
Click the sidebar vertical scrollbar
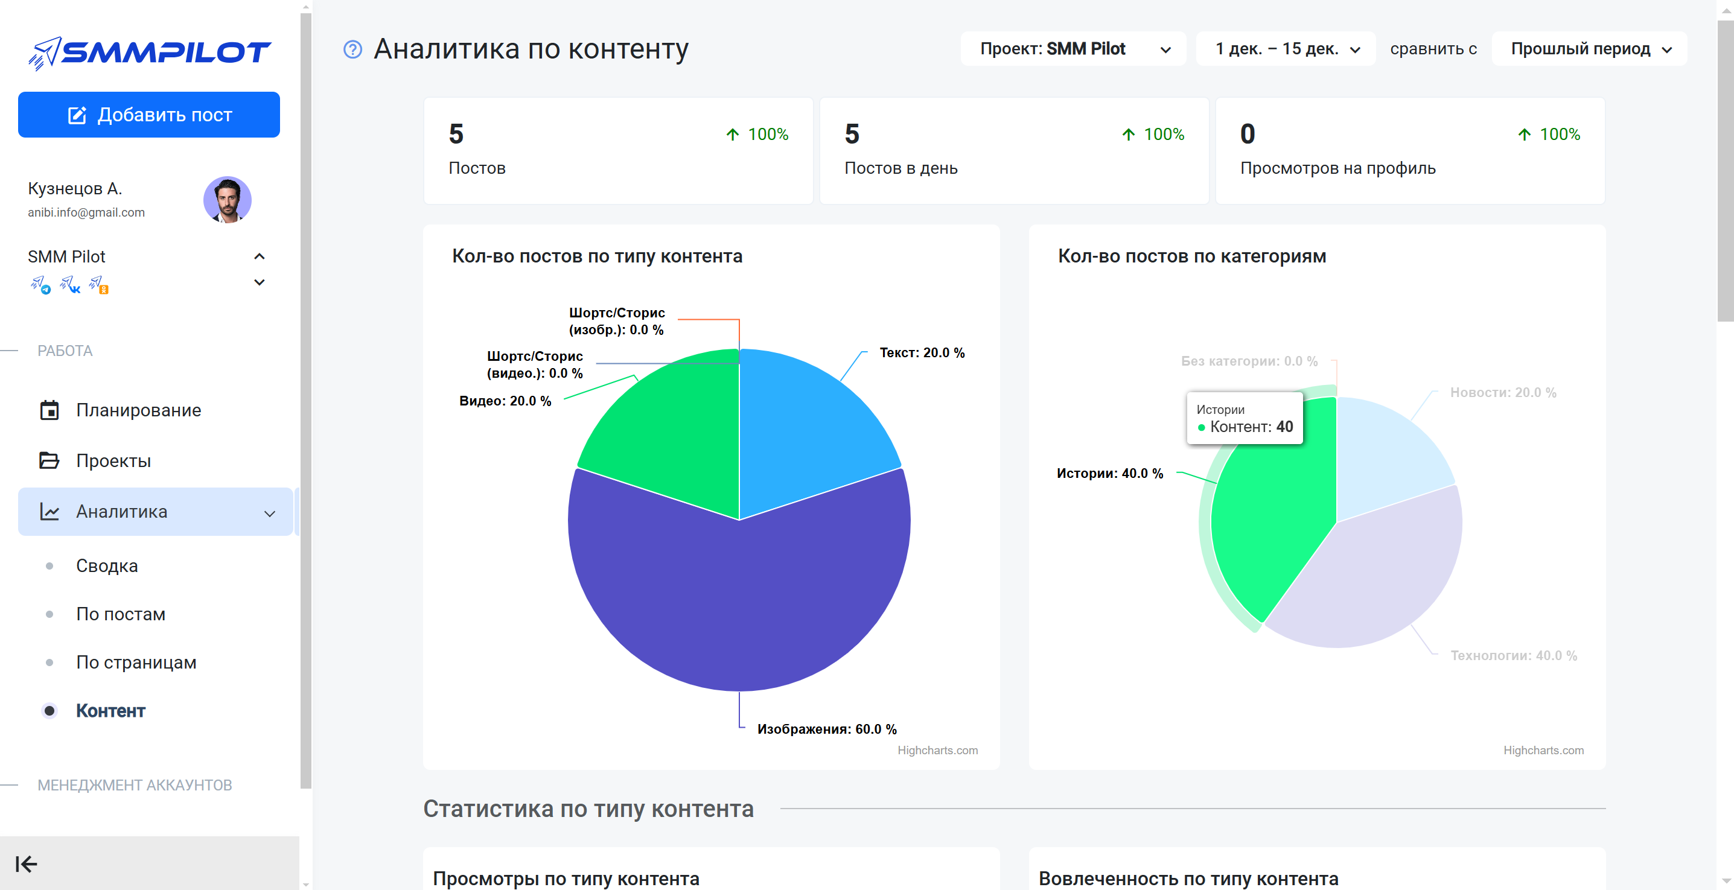point(305,400)
